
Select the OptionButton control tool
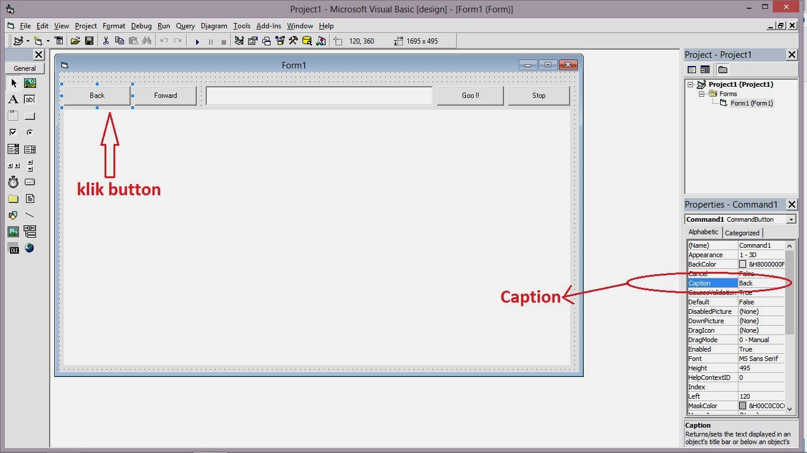30,133
